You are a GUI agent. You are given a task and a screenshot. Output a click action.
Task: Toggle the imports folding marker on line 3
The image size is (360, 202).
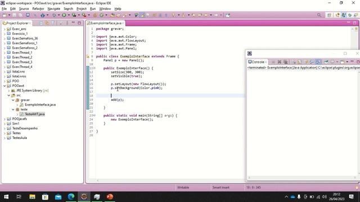94,36
